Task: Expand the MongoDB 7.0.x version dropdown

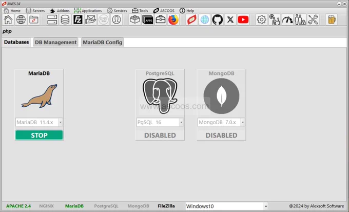Action: (x=243, y=122)
